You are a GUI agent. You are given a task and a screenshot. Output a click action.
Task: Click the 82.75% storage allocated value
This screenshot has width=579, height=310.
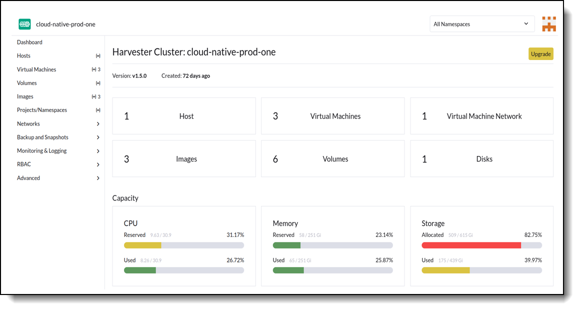(533, 234)
